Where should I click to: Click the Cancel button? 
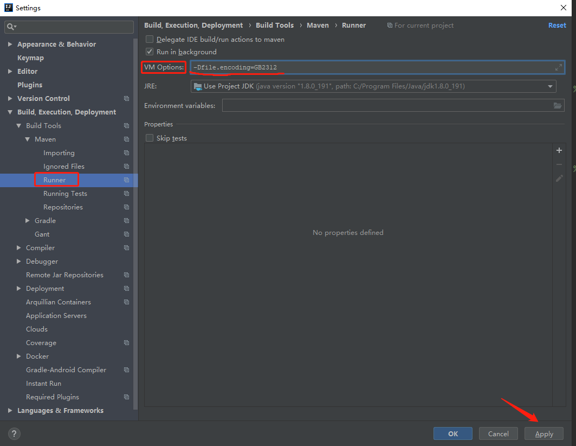(x=499, y=434)
